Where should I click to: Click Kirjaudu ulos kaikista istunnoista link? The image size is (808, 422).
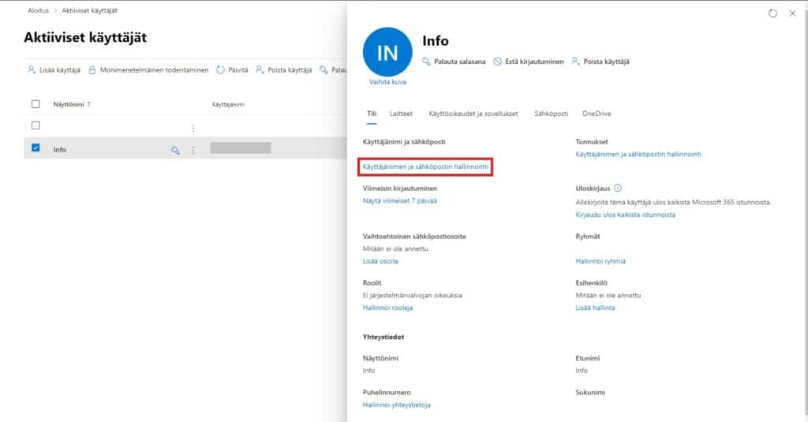tap(625, 215)
